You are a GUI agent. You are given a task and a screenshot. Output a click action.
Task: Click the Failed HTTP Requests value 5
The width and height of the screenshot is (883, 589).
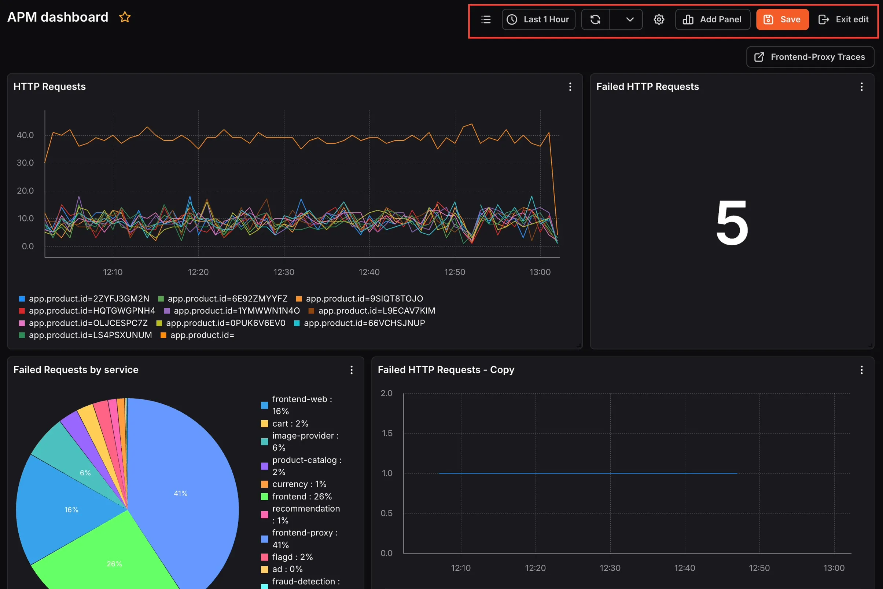coord(732,223)
